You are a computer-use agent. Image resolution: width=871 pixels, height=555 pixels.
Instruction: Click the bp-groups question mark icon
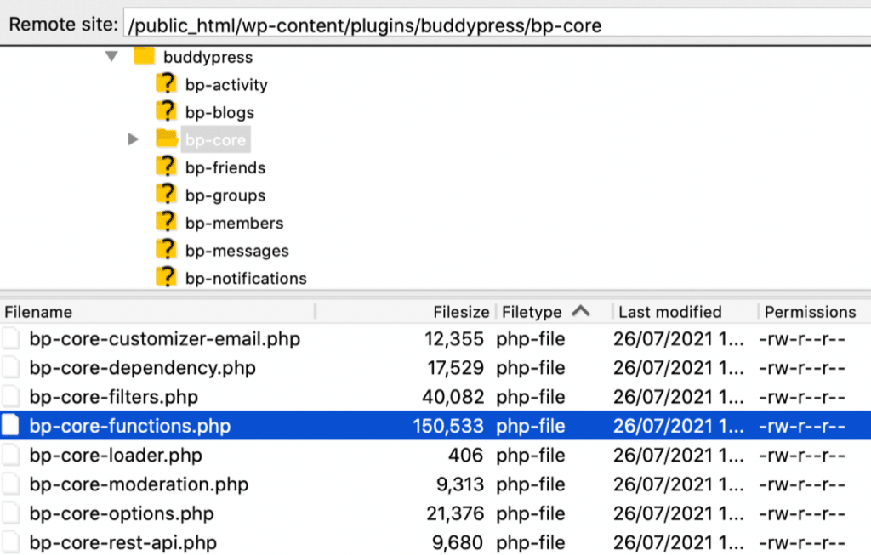167,195
